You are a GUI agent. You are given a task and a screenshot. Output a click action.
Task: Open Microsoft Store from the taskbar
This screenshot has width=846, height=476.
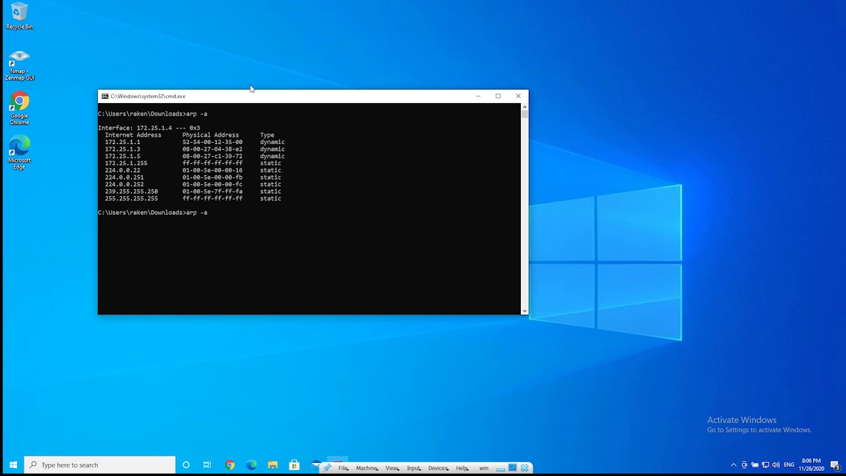[x=294, y=465]
